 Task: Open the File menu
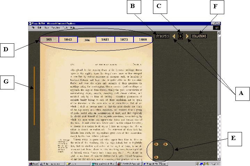[x=33, y=28]
